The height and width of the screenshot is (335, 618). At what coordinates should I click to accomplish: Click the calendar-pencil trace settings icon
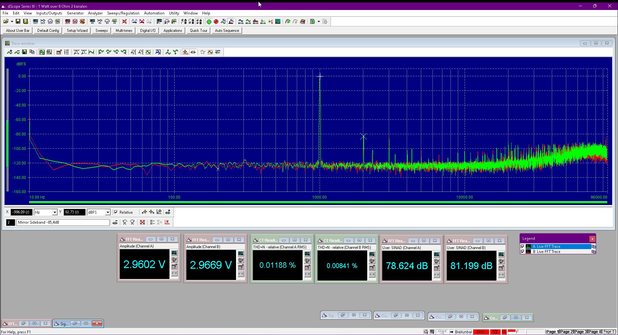point(59,52)
